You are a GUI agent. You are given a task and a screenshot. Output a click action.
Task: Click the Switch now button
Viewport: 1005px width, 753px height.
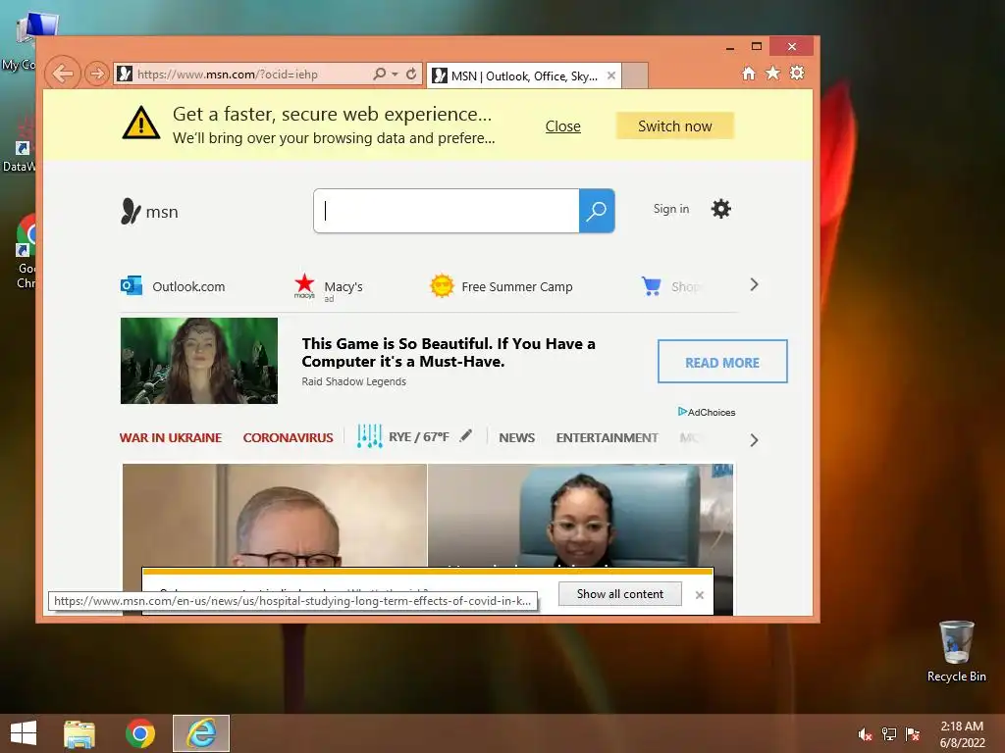click(x=675, y=126)
